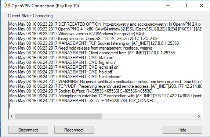Click the Reconnect button
This screenshot has height=137, width=210.
(x=74, y=130)
